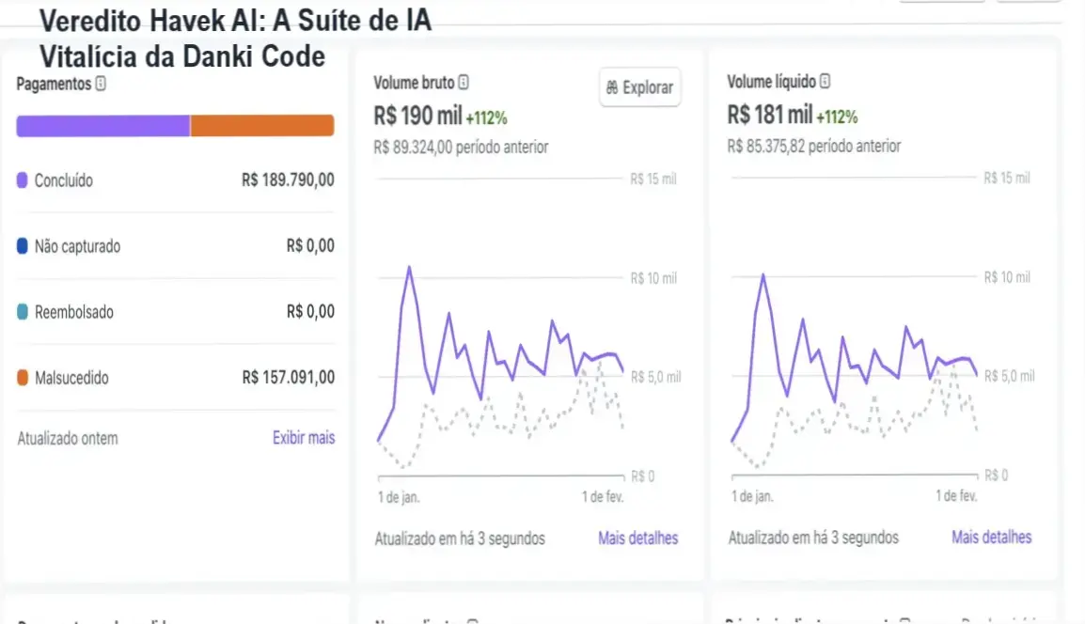This screenshot has width=1085, height=624.
Task: Open Mais detalhes under Volume bruto
Action: pyautogui.click(x=638, y=538)
